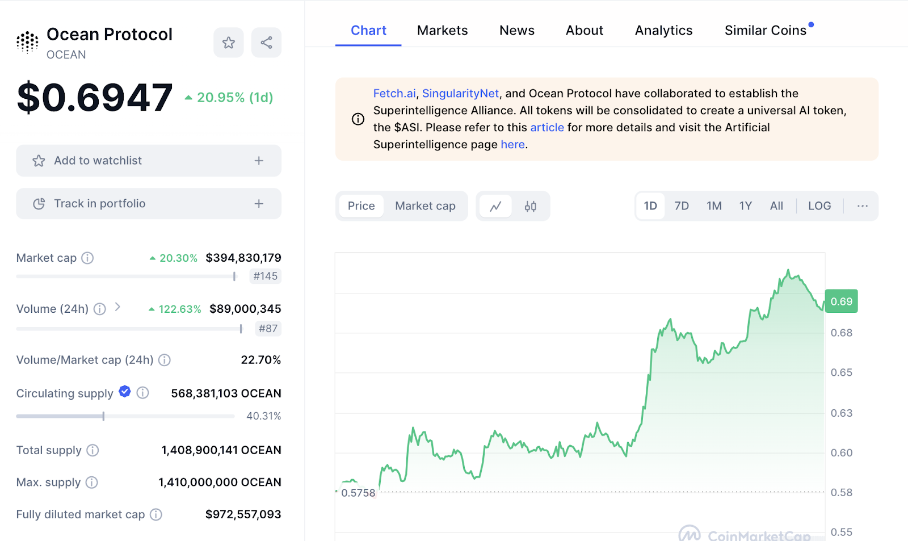Click the share icon near the coin name
The height and width of the screenshot is (541, 908).
point(266,43)
